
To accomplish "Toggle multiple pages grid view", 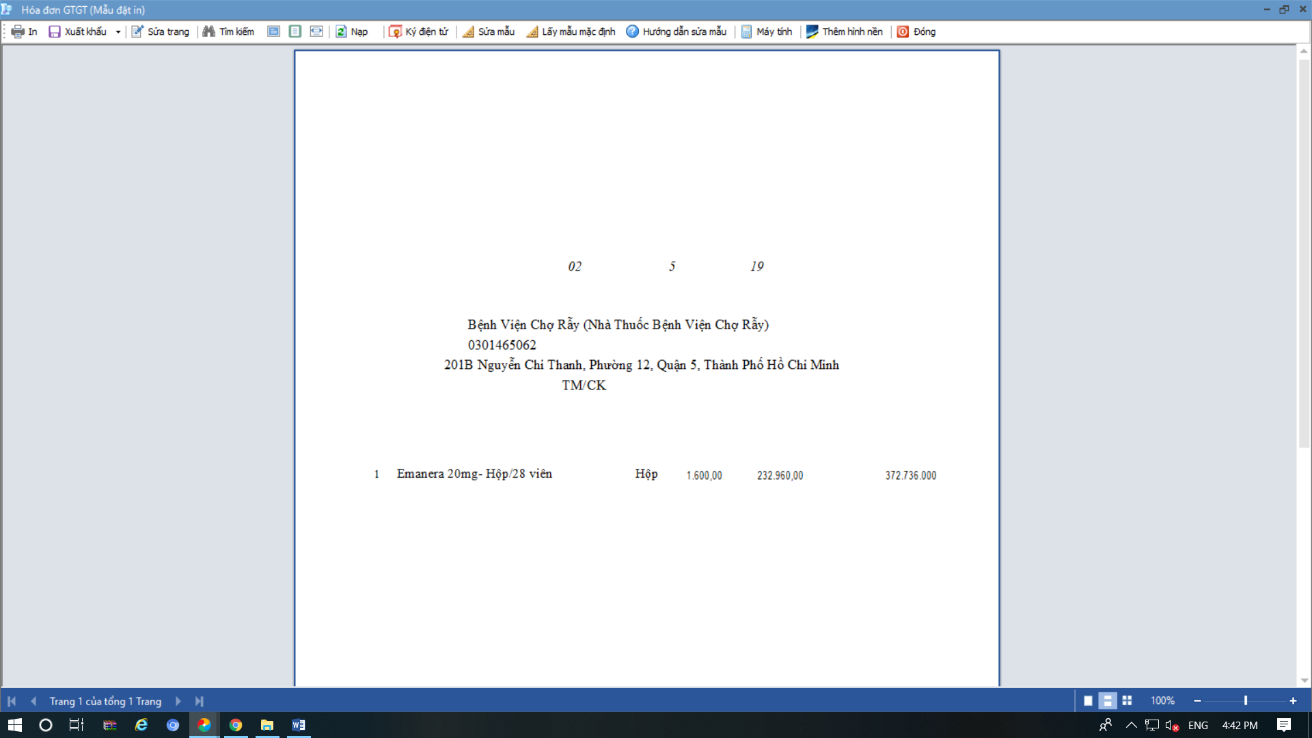I will click(1127, 700).
